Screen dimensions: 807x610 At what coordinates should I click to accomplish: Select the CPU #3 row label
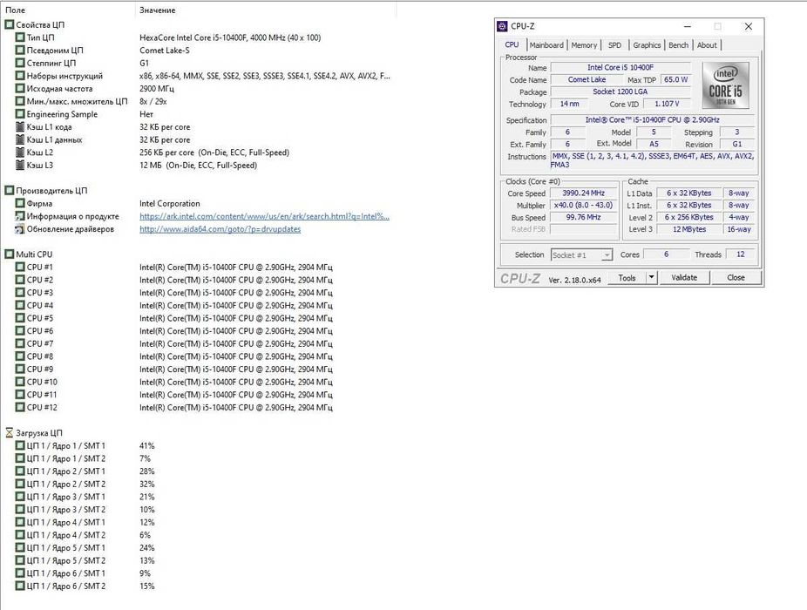point(39,293)
